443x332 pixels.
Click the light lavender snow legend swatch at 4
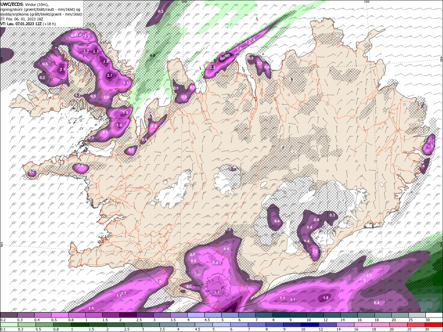click(x=196, y=315)
